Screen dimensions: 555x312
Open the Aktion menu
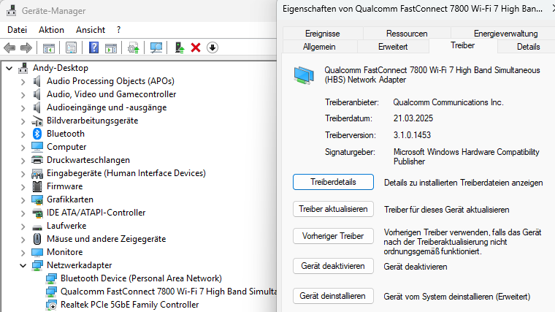point(51,30)
